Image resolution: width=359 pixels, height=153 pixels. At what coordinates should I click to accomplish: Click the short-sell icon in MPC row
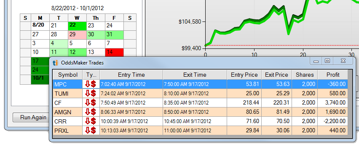(x=91, y=84)
